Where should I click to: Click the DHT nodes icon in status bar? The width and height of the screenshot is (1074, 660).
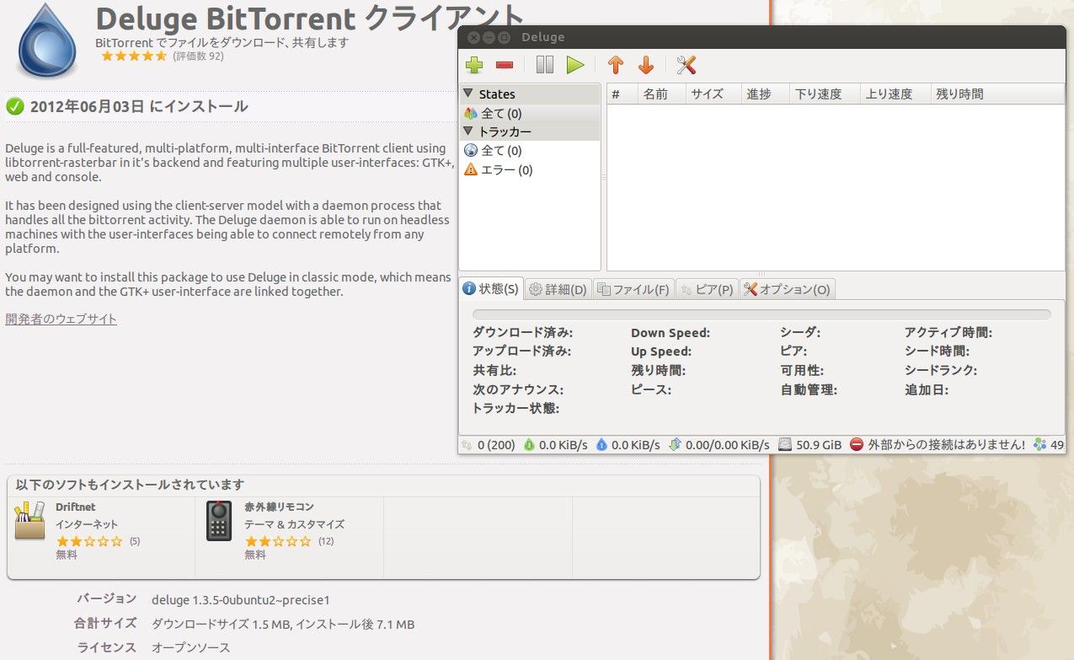tap(1039, 444)
